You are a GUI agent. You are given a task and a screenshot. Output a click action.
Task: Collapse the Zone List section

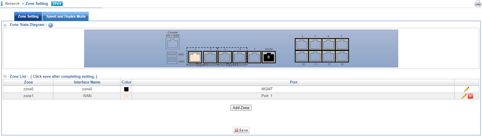5,76
